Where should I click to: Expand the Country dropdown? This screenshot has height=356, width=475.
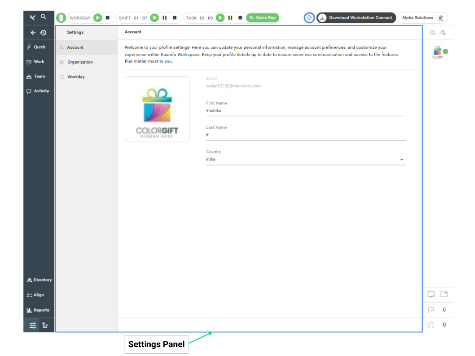click(x=402, y=160)
